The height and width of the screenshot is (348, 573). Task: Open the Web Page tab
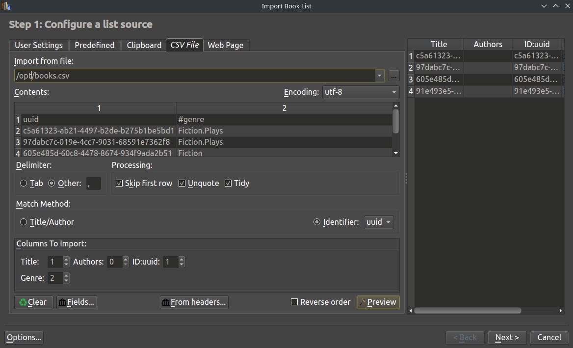coord(226,45)
